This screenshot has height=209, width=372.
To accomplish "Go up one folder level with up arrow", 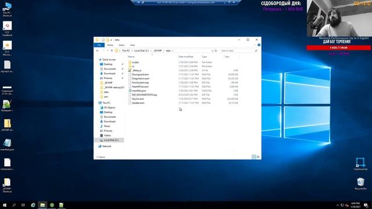I will point(112,51).
